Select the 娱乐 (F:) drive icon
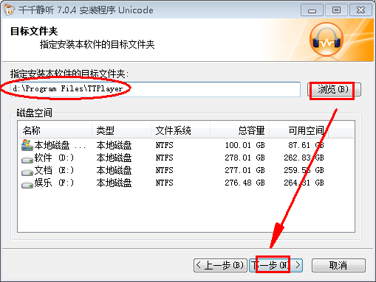This screenshot has height=282, width=376. pyautogui.click(x=27, y=185)
